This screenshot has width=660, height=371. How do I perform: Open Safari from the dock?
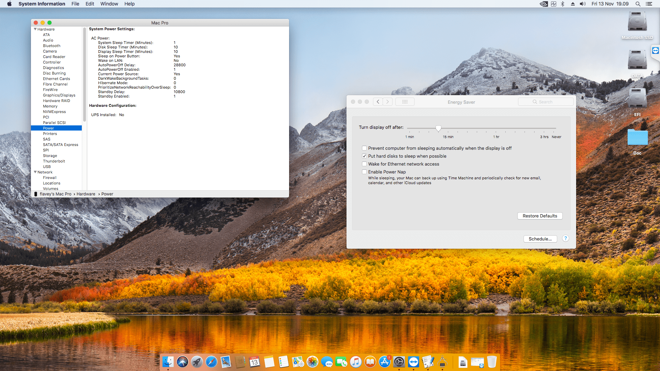[211, 362]
